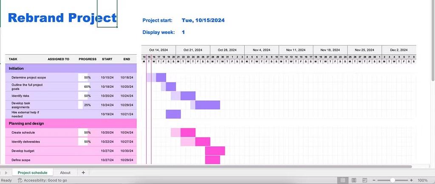
Task: Select the Define scope task name
Action: point(21,160)
